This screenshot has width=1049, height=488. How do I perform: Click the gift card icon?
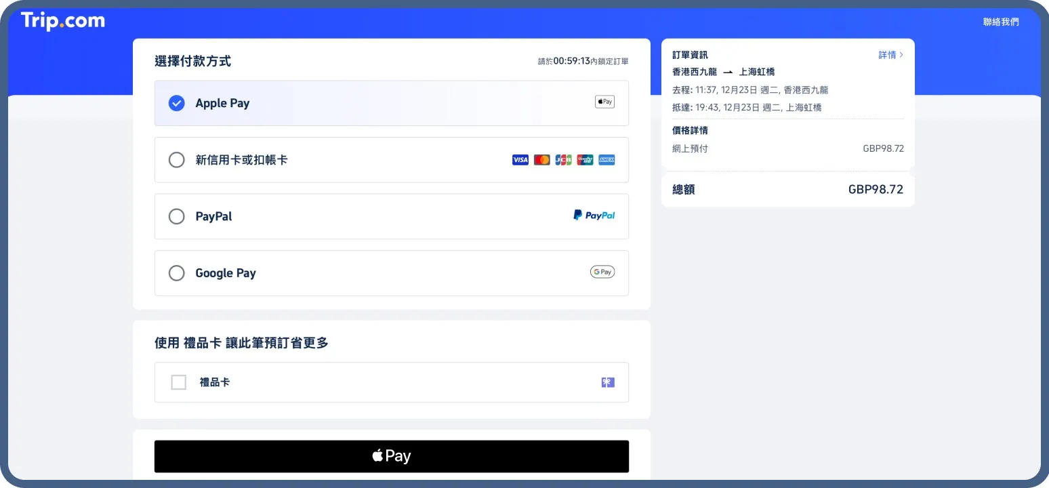click(x=608, y=382)
